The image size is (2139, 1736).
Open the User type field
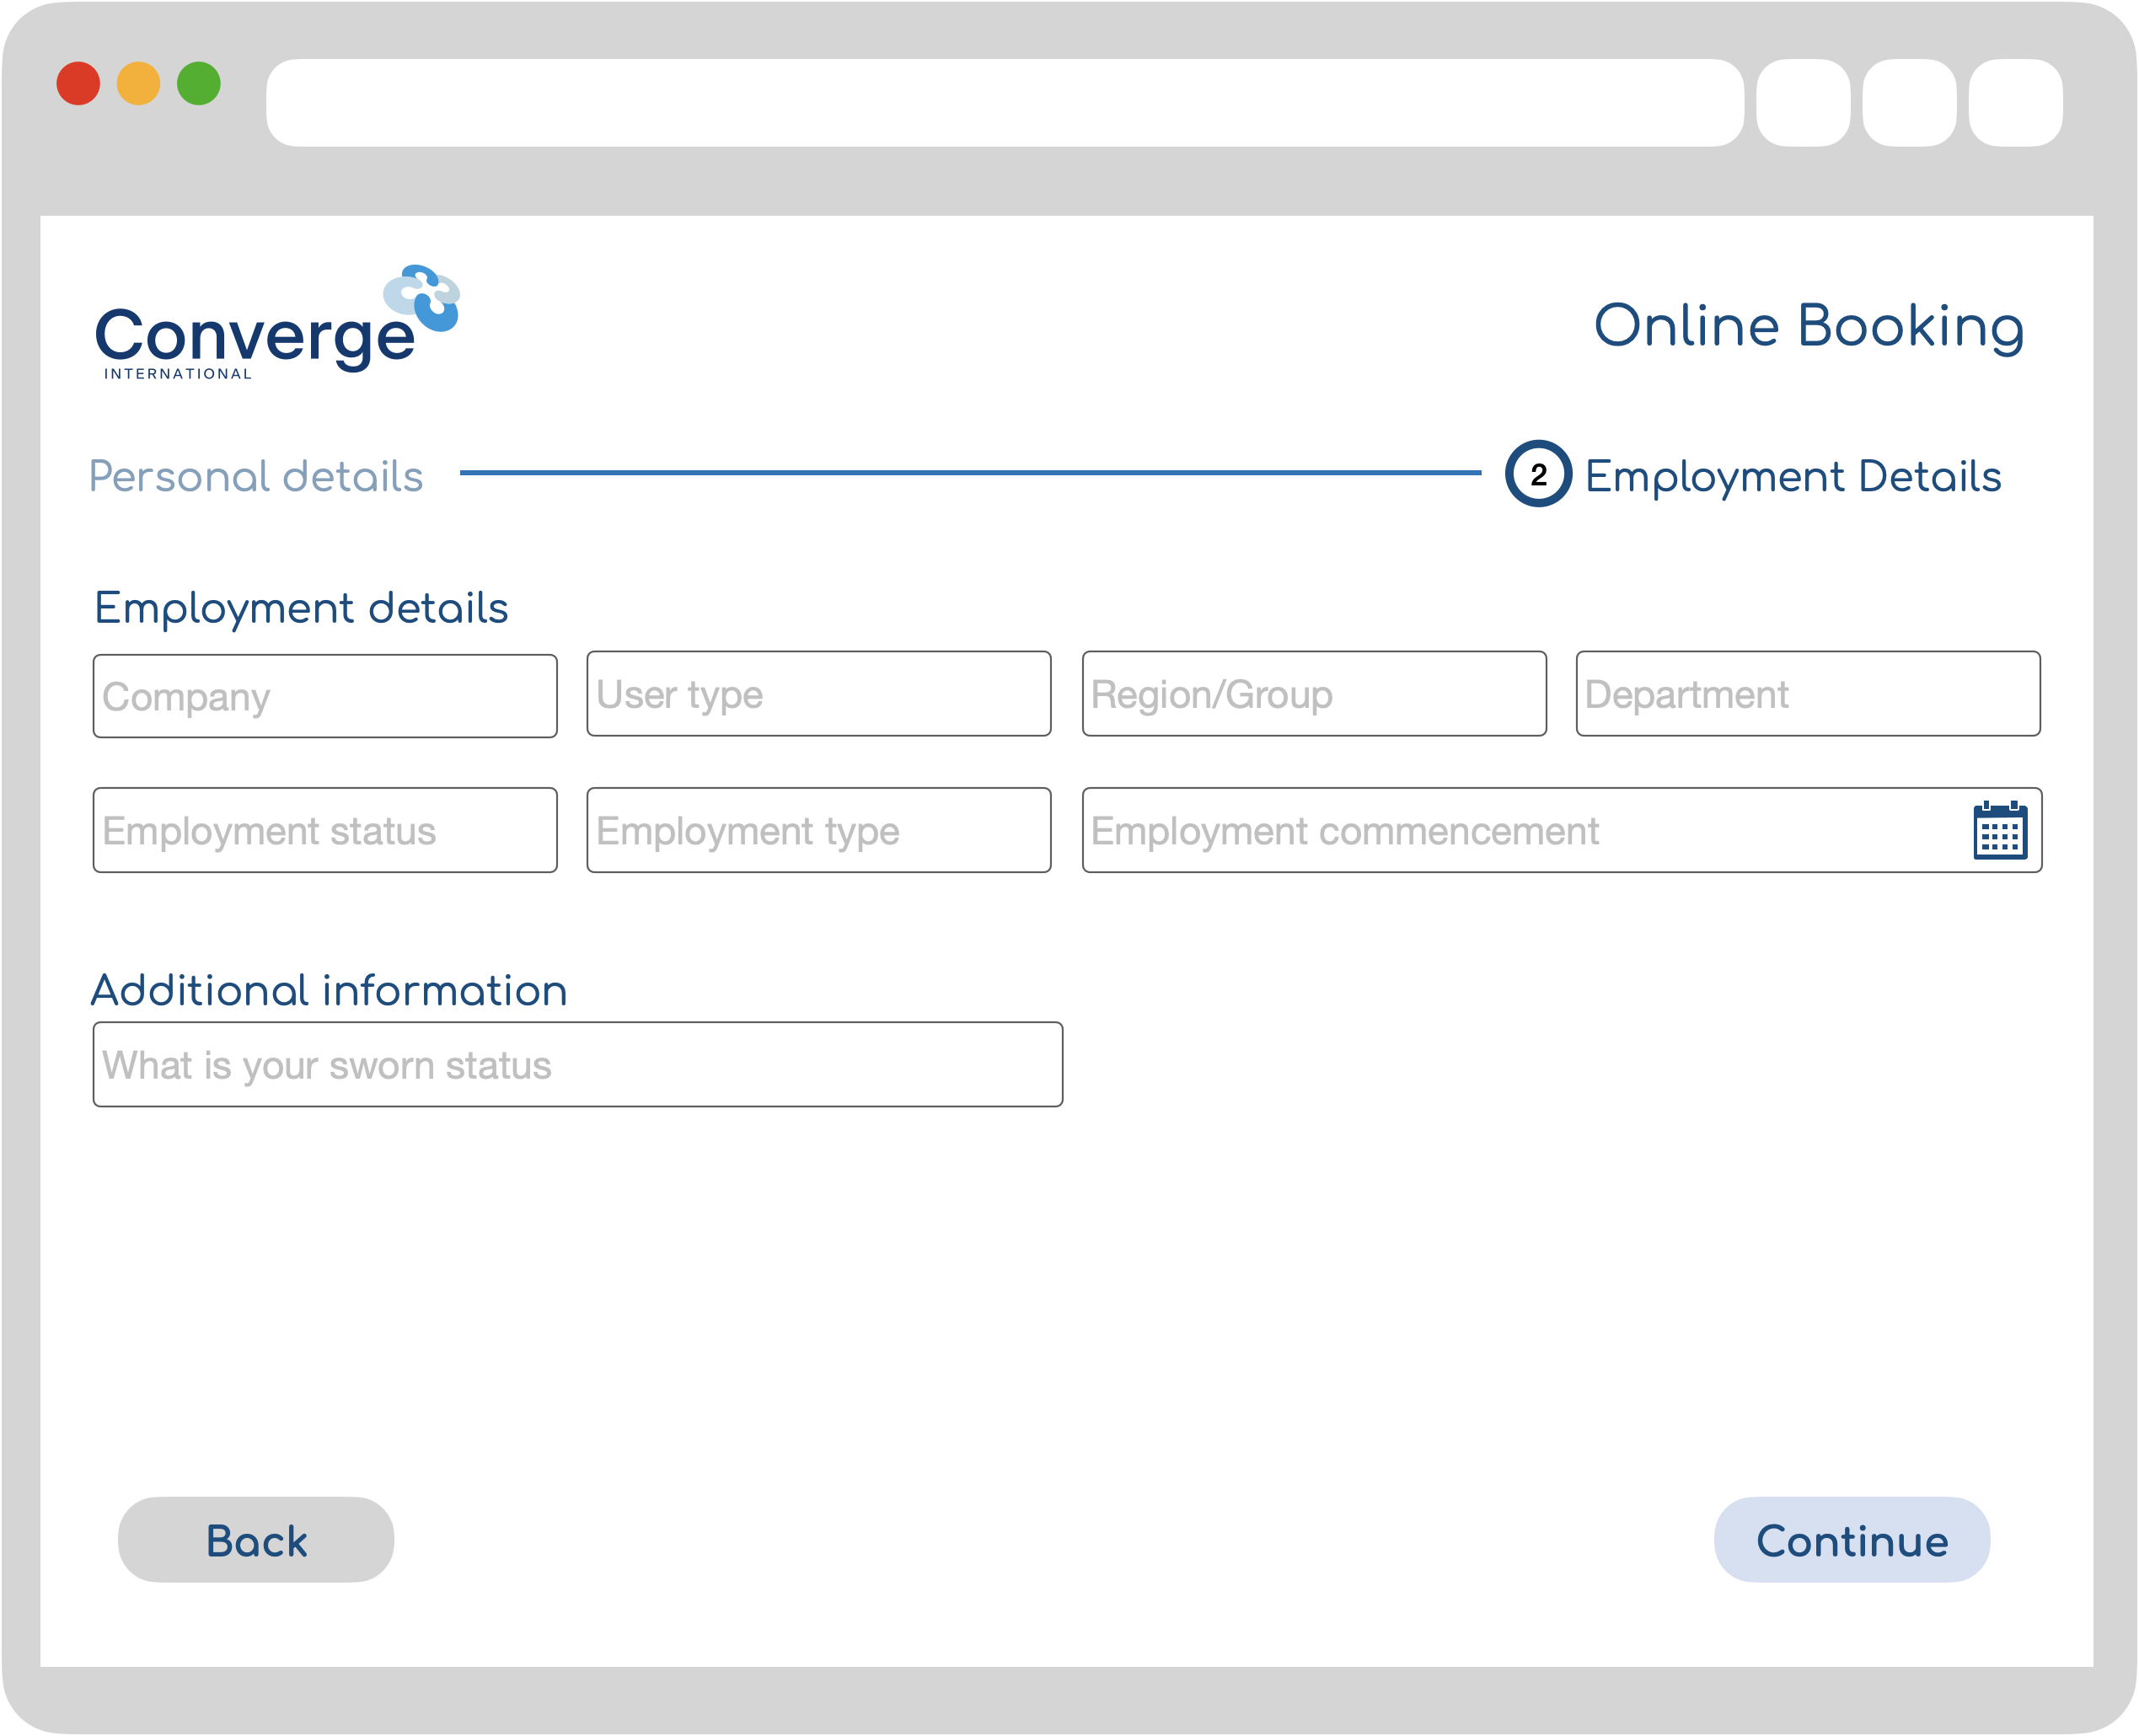818,694
